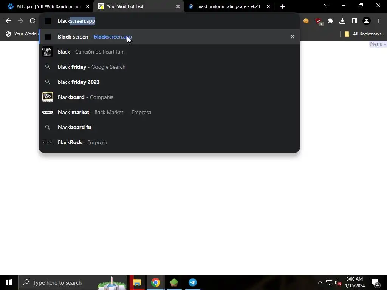Open the Windows Start menu

9,282
